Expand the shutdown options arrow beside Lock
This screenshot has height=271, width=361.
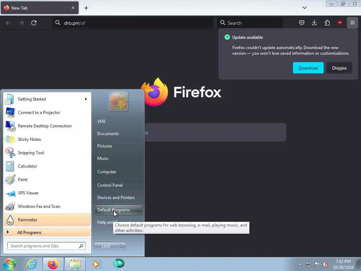click(122, 246)
